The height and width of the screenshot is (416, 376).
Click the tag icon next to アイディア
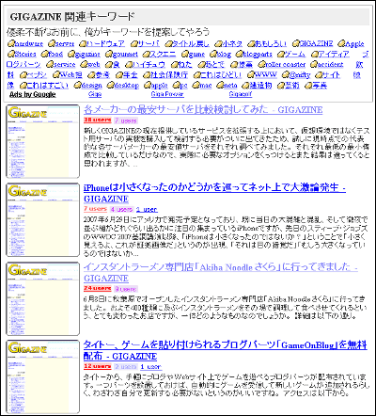pos(315,54)
